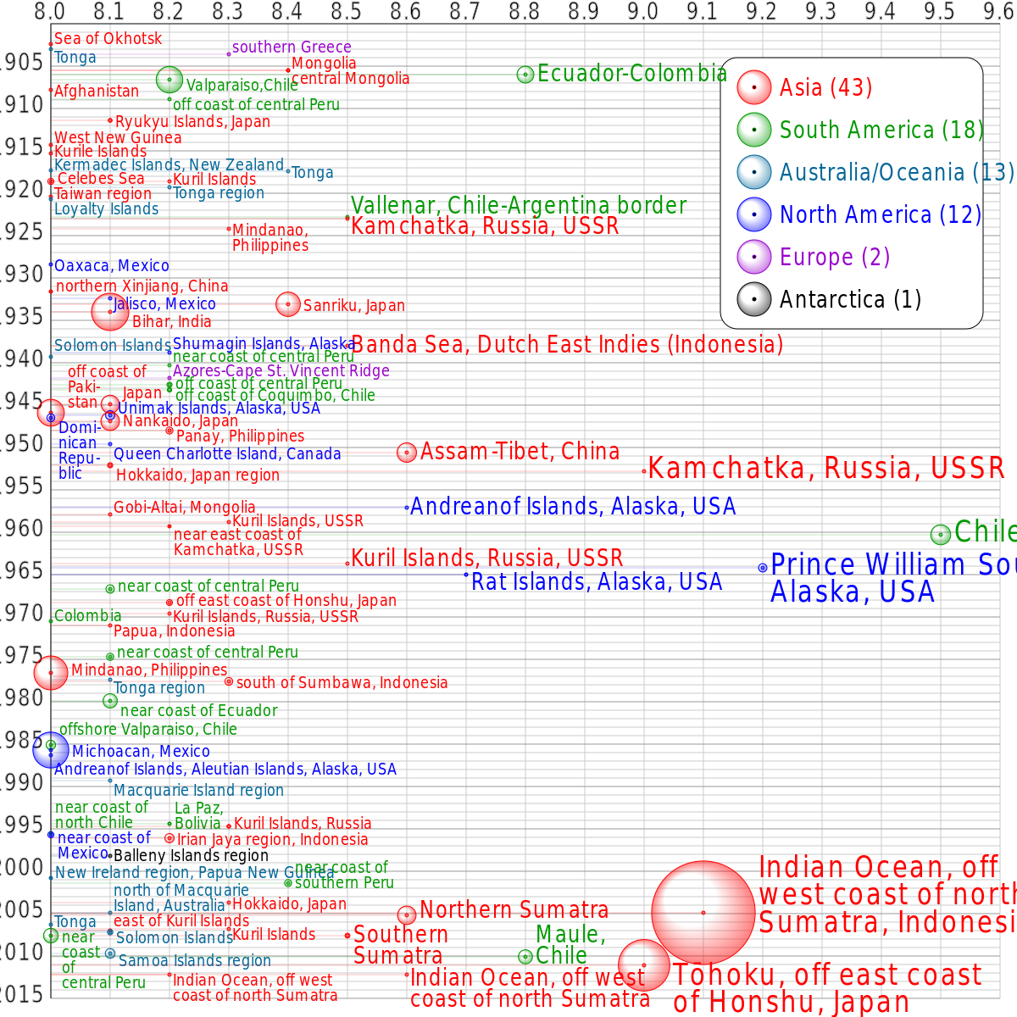Click the Valparaiso, Chile earthquake circle

click(x=169, y=79)
